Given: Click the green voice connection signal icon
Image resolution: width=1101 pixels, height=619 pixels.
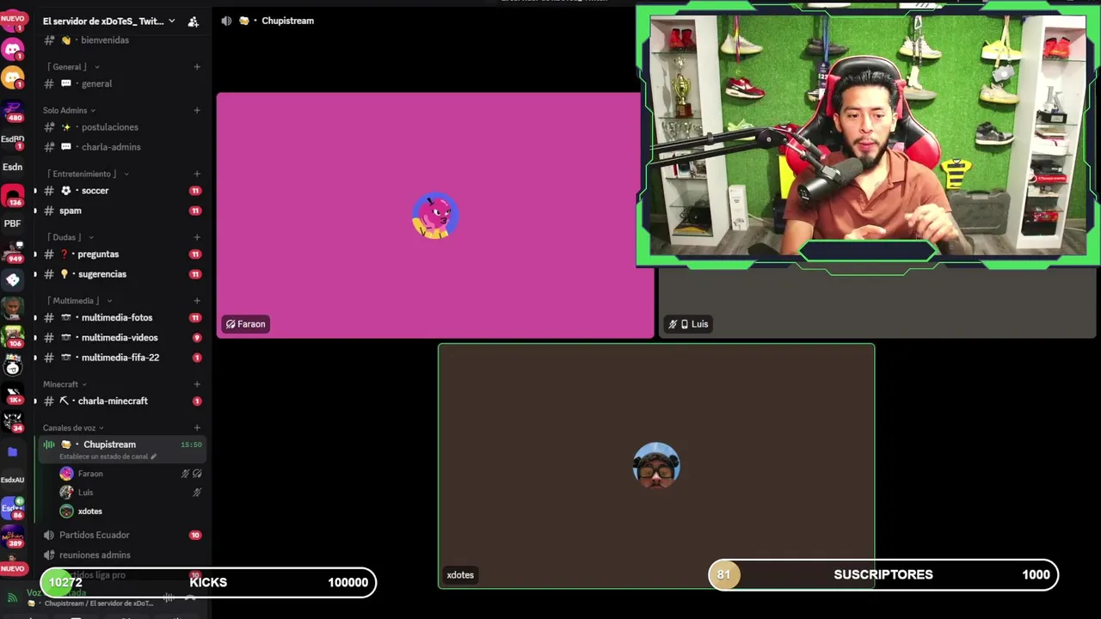Looking at the screenshot, I should tap(12, 598).
